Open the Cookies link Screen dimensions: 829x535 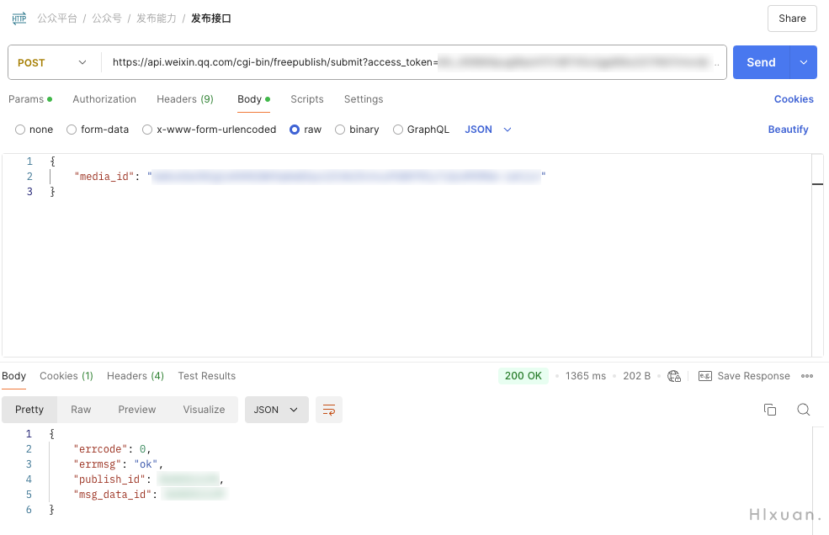click(794, 99)
